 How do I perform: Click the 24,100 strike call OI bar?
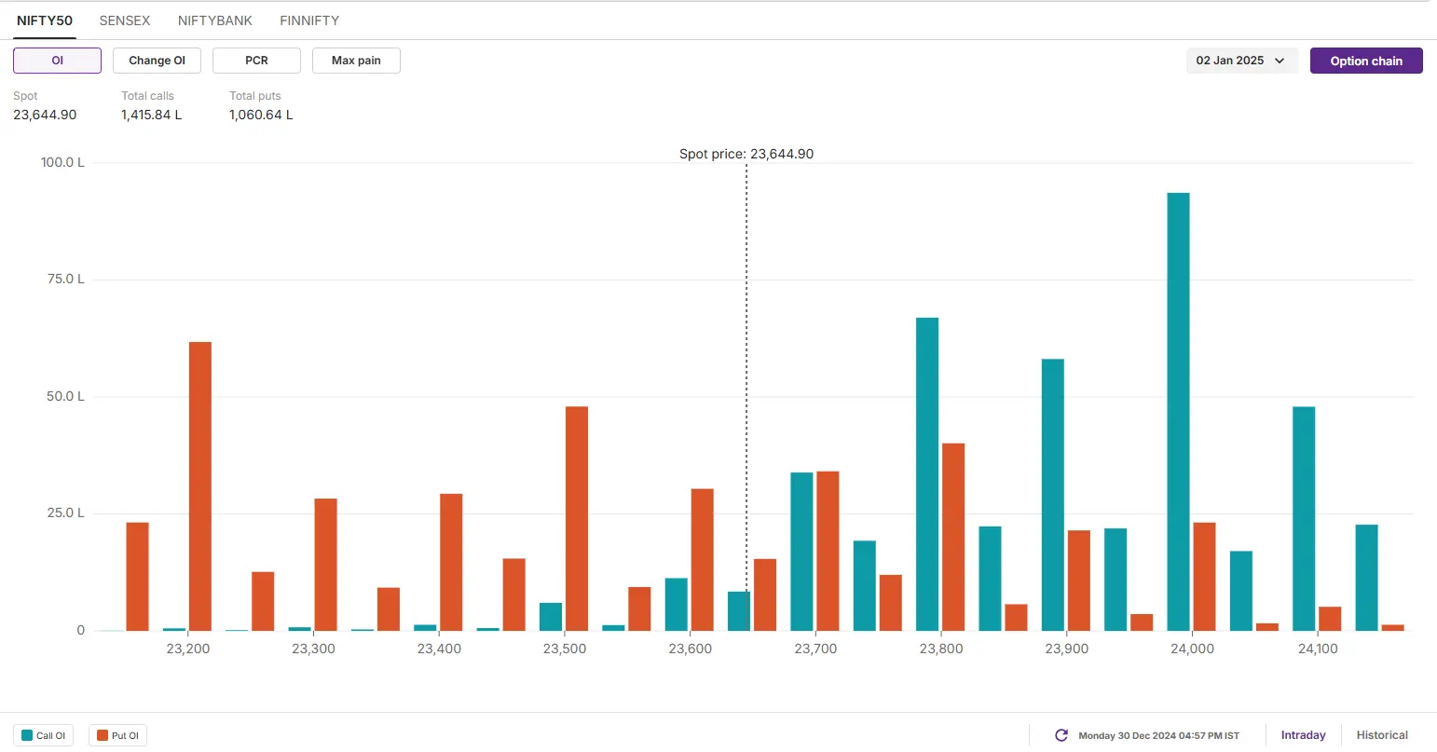click(1304, 519)
